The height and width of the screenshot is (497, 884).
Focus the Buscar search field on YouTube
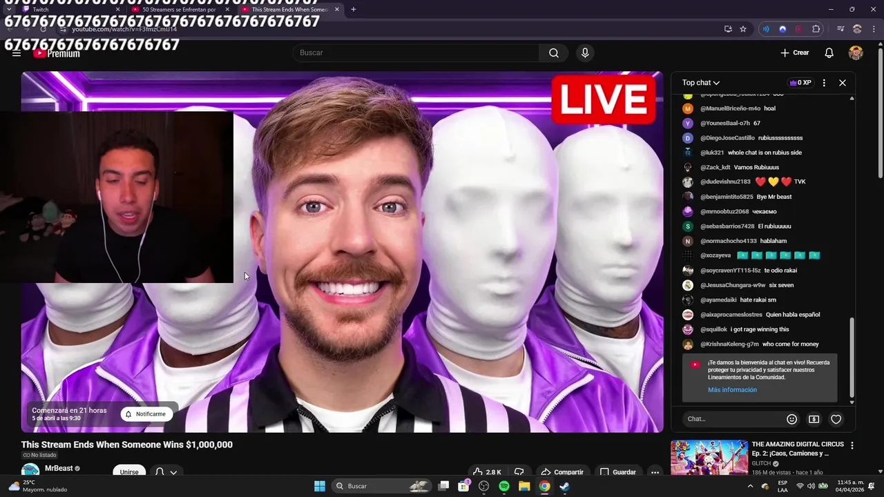pyautogui.click(x=416, y=53)
